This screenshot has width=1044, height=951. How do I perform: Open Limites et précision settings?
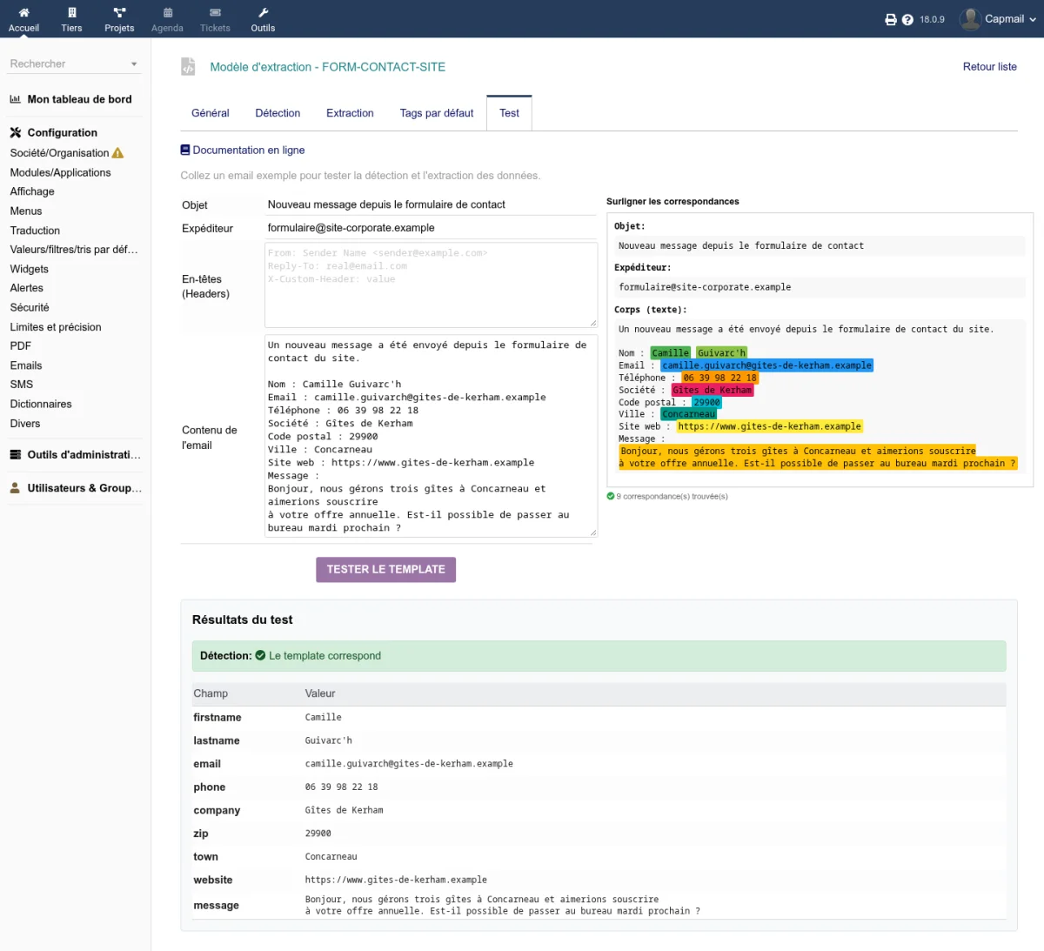56,327
